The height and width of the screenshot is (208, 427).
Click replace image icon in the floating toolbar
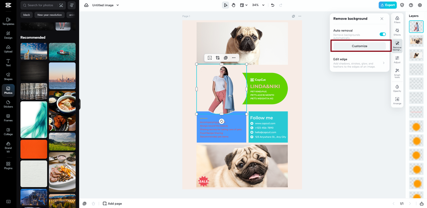coord(218,58)
